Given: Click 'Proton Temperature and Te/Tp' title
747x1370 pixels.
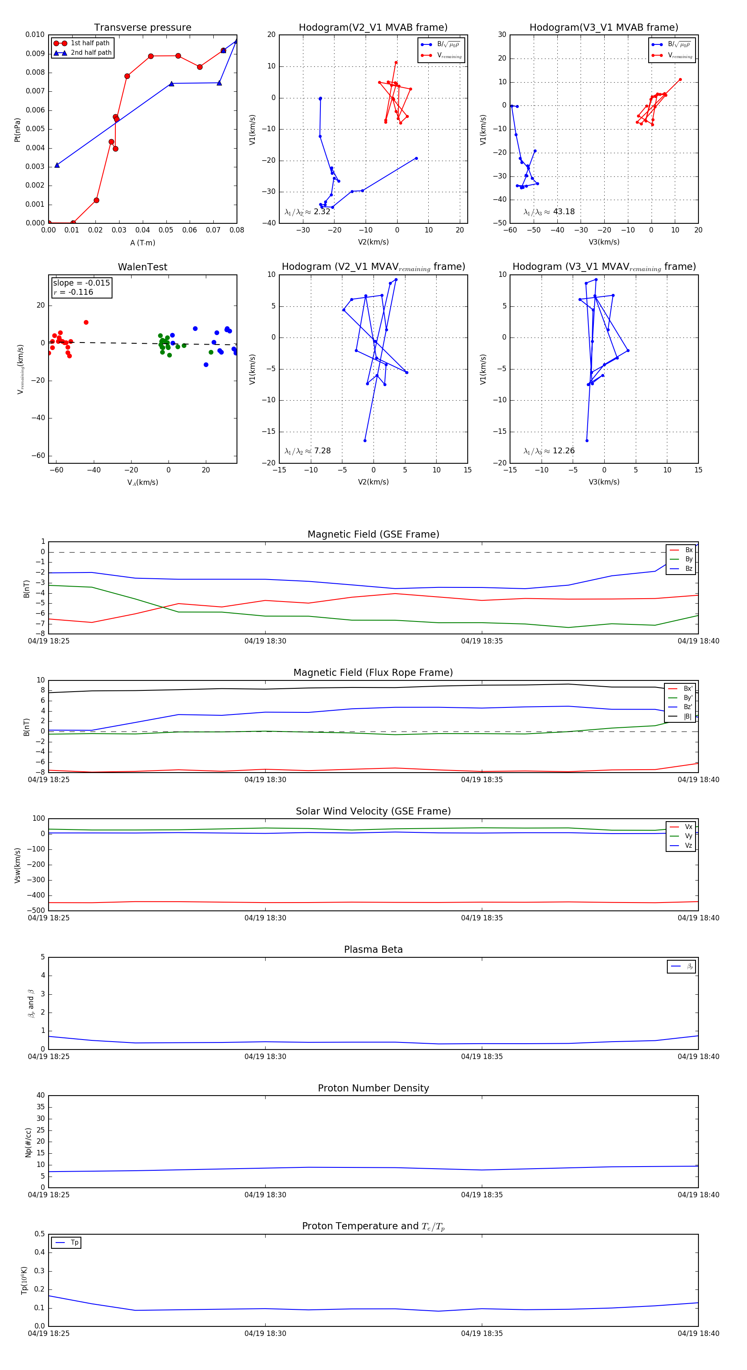Looking at the screenshot, I should tap(373, 1226).
